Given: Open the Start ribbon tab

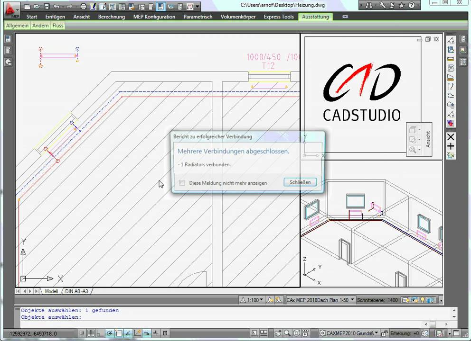Looking at the screenshot, I should [31, 17].
